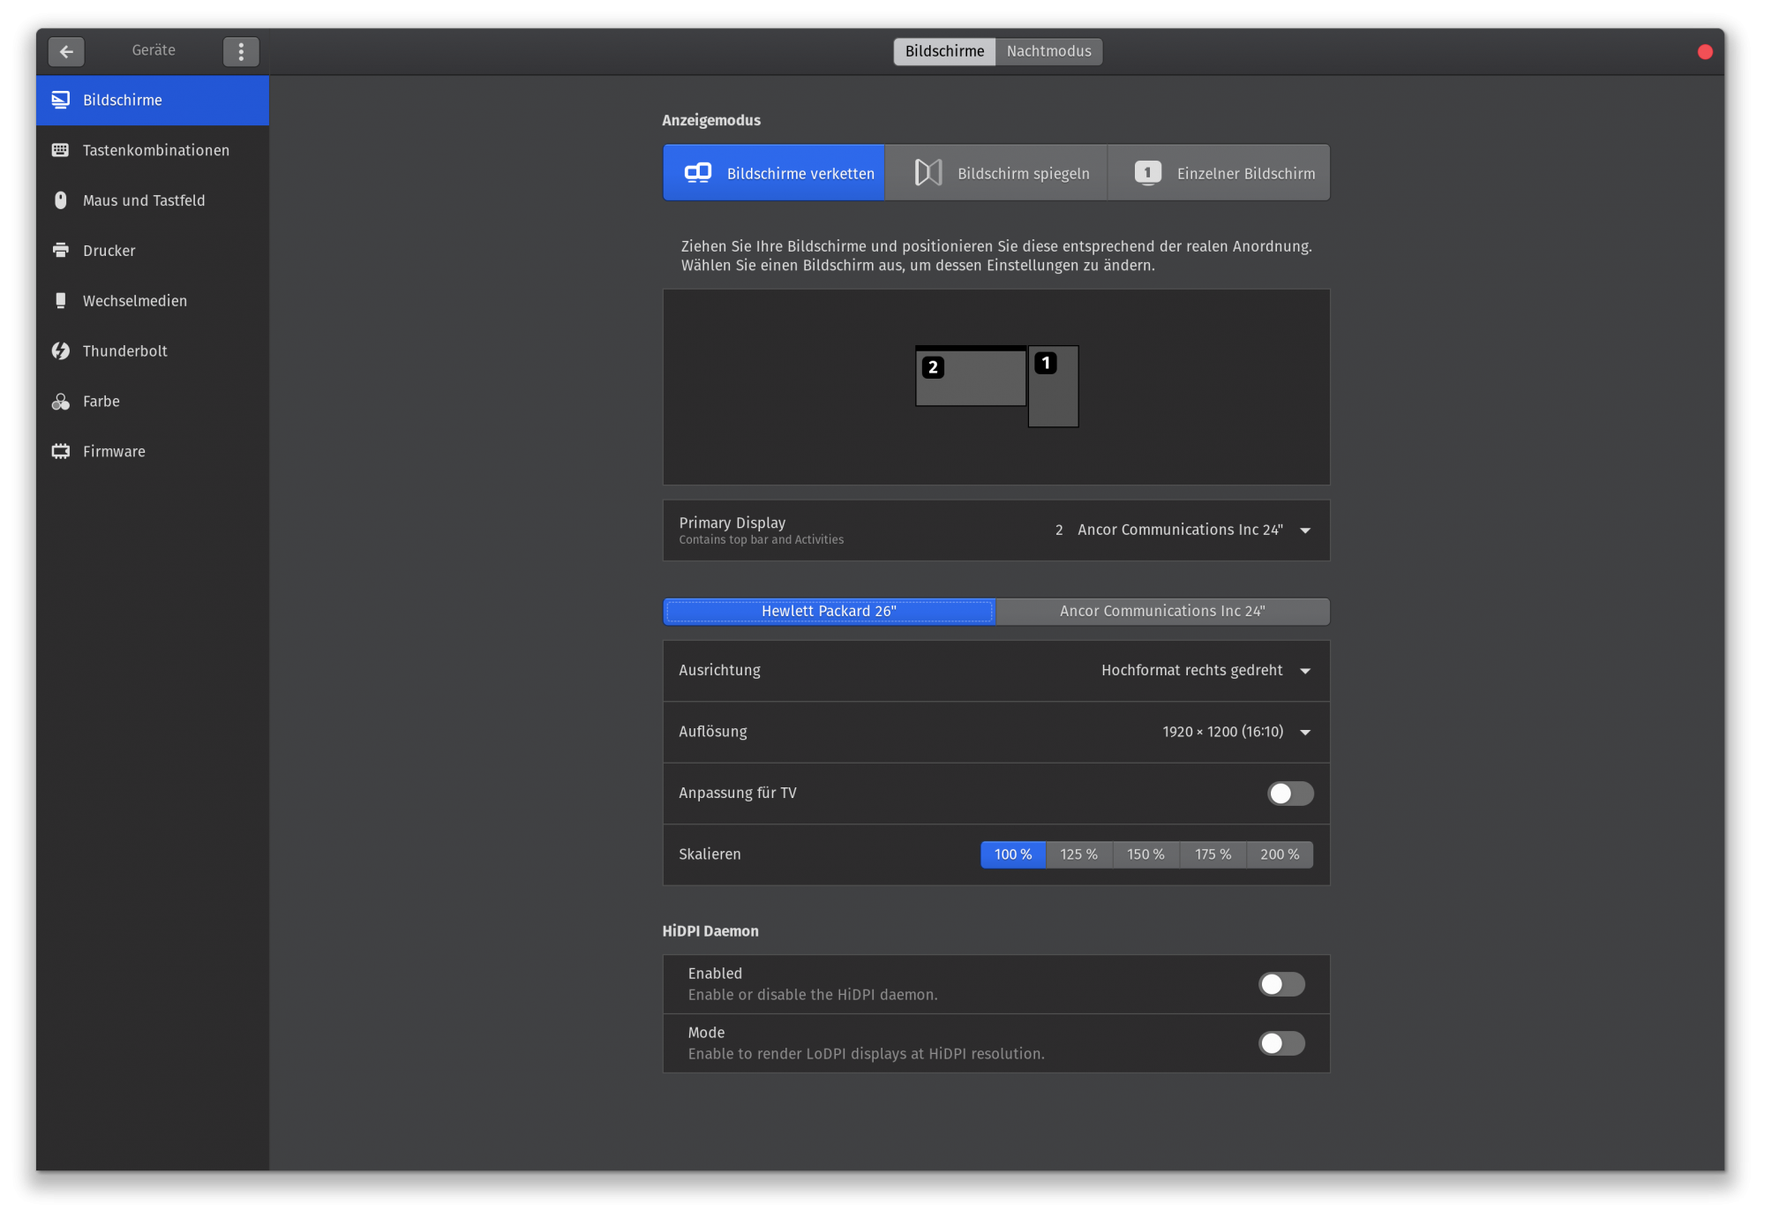The image size is (1765, 1219).
Task: Toggle Anpassung für TV switch
Action: [1290, 794]
